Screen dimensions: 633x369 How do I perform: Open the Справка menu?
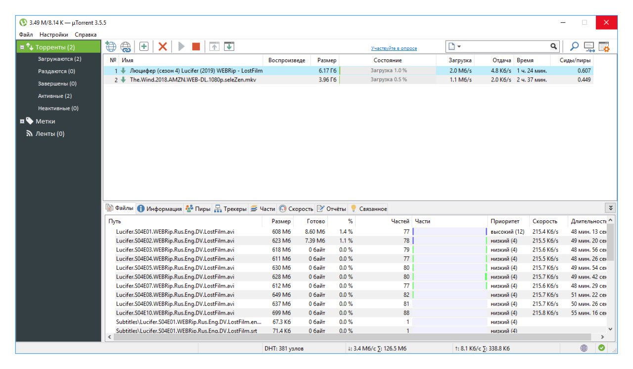tap(86, 35)
